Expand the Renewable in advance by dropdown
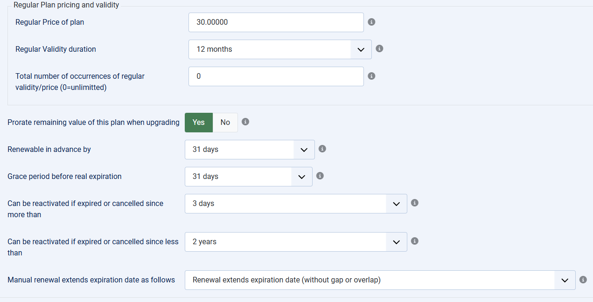 250,150
